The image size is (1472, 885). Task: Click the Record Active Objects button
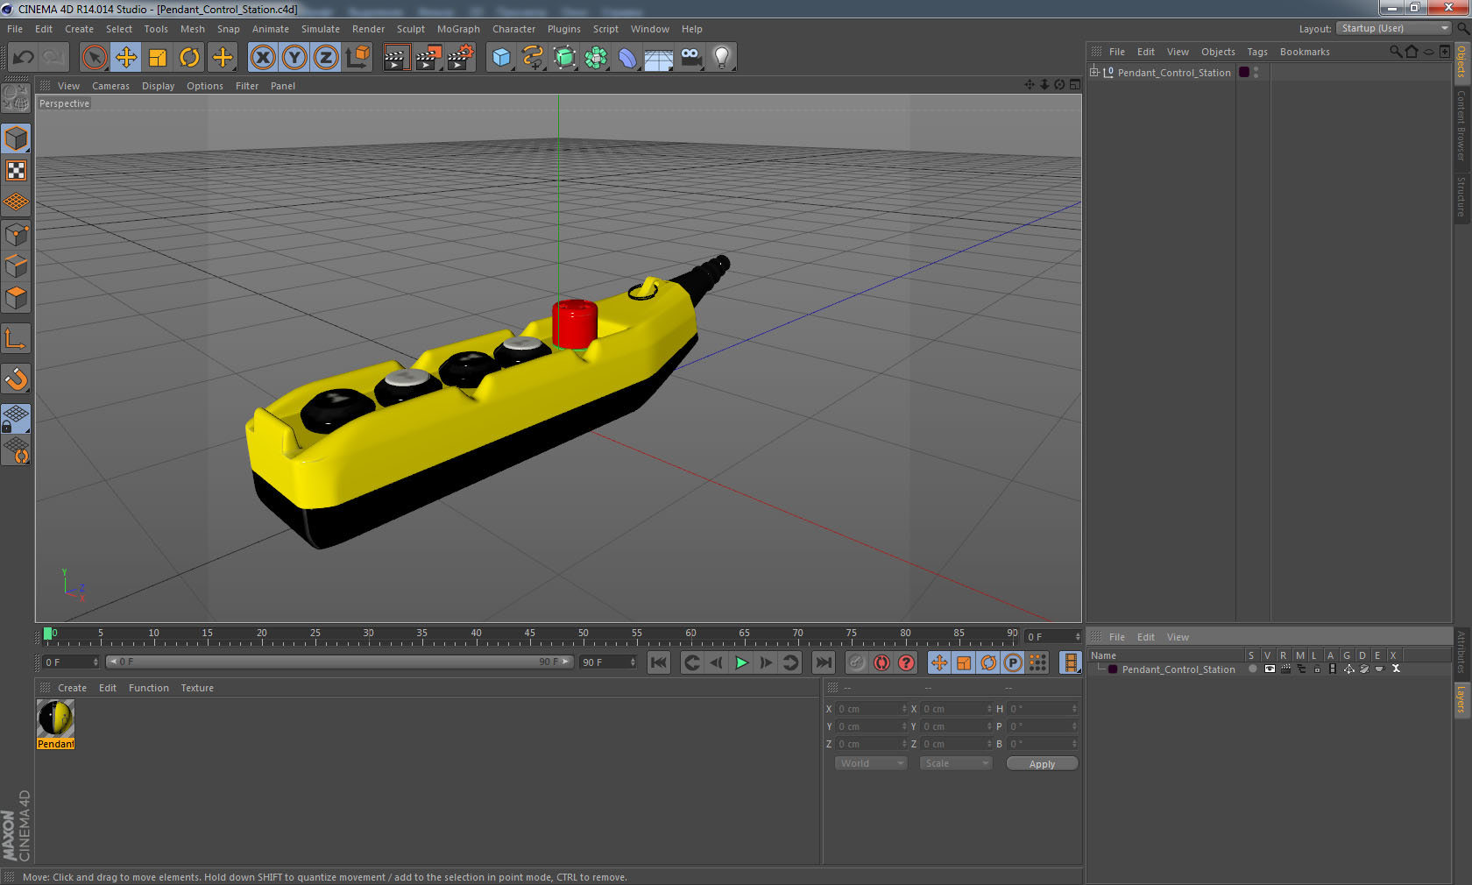[857, 662]
